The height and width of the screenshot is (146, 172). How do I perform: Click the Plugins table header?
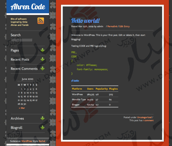pyautogui.click(x=113, y=89)
